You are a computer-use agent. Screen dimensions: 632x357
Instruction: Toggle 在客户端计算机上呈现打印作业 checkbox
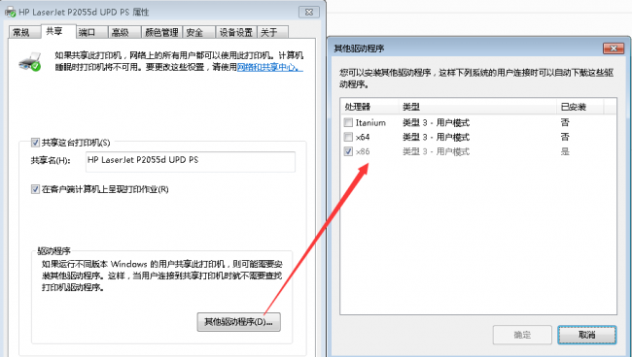(x=35, y=189)
